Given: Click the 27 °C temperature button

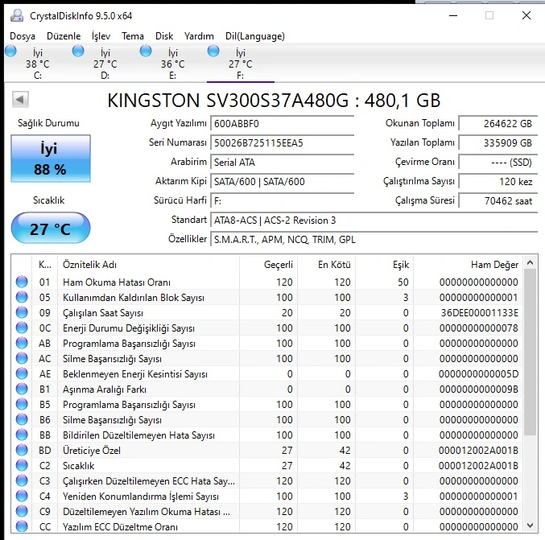Looking at the screenshot, I should (51, 228).
